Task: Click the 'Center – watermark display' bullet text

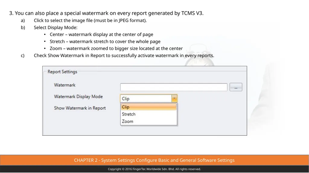Action: pos(101,34)
